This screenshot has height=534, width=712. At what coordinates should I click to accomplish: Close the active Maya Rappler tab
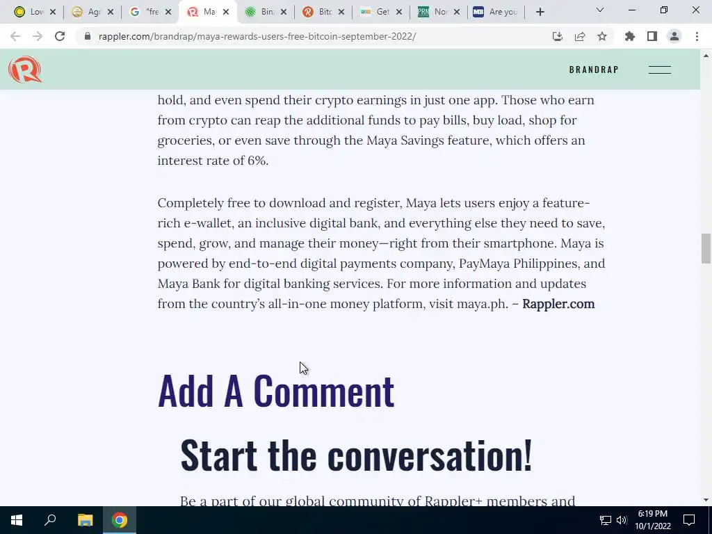(x=226, y=12)
